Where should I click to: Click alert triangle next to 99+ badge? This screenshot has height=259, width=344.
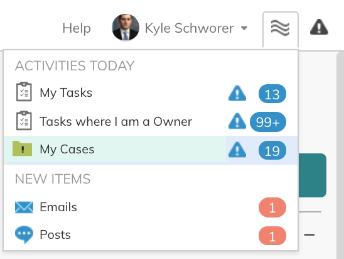coord(237,121)
